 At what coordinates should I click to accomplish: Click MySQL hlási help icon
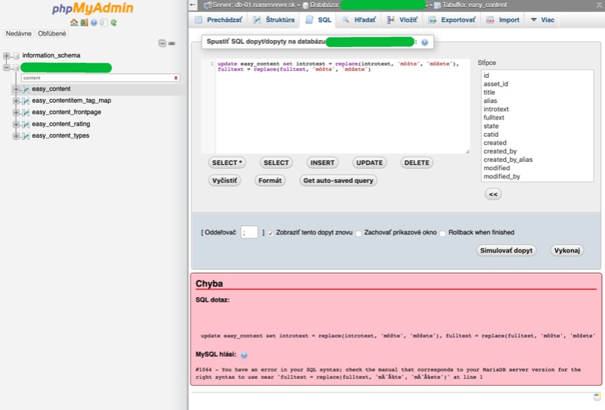point(244,355)
